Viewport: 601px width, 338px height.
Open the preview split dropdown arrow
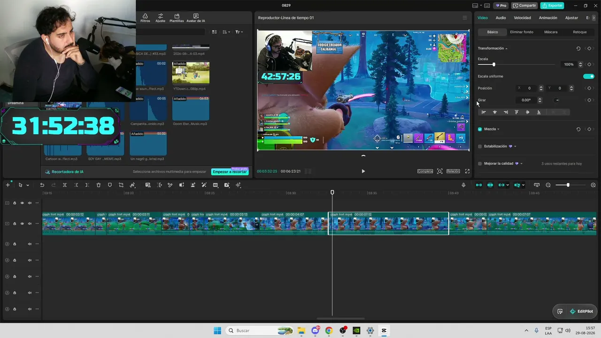pos(524,185)
